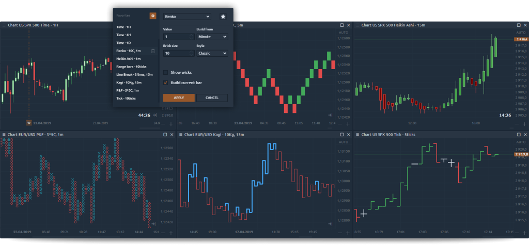Image resolution: width=529 pixels, height=245 pixels.
Task: Click the 2 918,4 price label on Heikin Ashi chart
Action: click(521, 39)
